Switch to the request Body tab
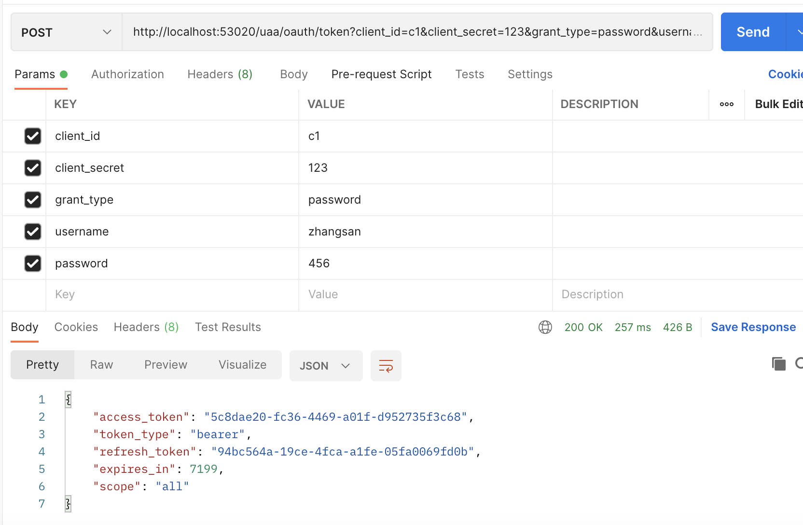803x525 pixels. [294, 74]
